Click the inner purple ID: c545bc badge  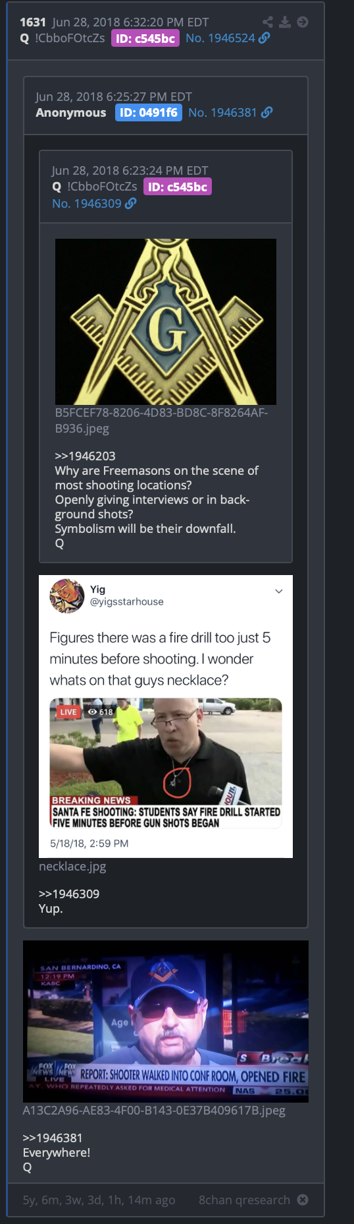[178, 187]
